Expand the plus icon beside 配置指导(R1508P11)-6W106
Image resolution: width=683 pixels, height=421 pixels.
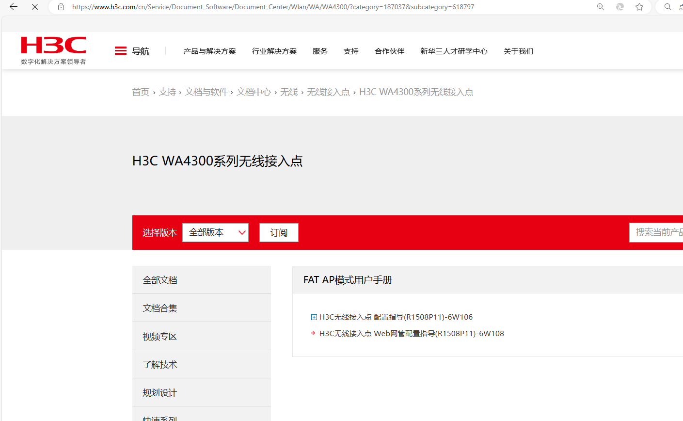tap(314, 317)
